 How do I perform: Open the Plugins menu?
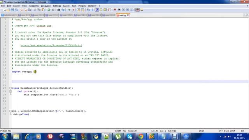pos(82,6)
